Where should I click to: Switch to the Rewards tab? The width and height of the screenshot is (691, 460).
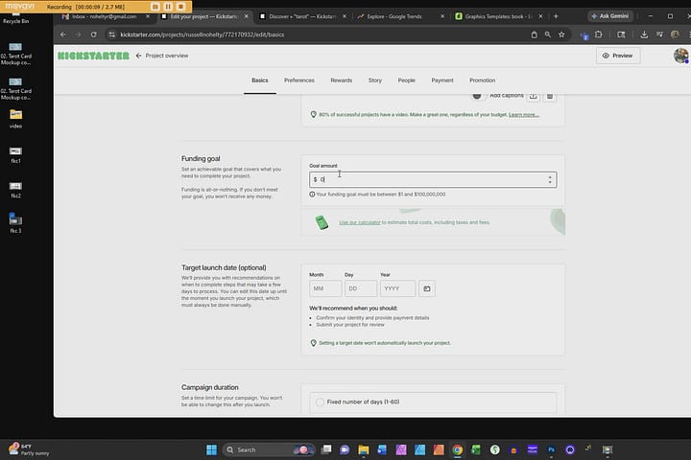click(341, 80)
